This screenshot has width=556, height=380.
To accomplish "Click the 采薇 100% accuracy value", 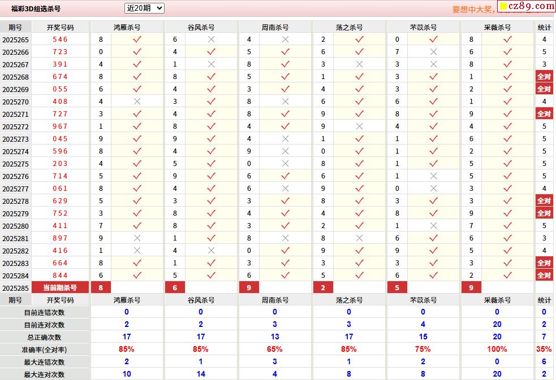I will [497, 349].
